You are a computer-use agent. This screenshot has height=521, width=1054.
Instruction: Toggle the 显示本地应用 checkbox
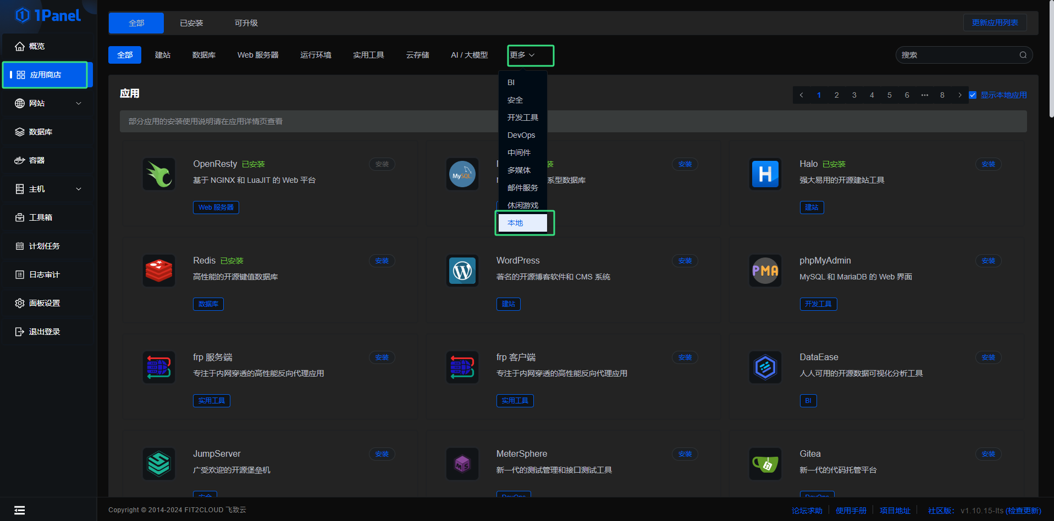click(973, 95)
